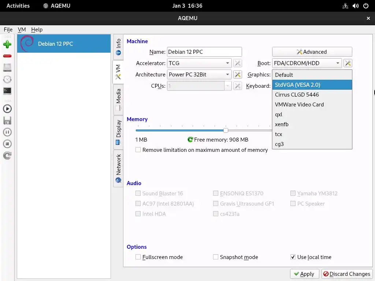Image resolution: width=375 pixels, height=281 pixels.
Task: Click the terminal console toolbar icon
Action: point(7,91)
